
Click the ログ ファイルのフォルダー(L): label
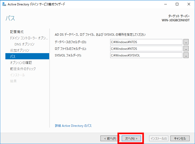pyautogui.click(x=70, y=49)
